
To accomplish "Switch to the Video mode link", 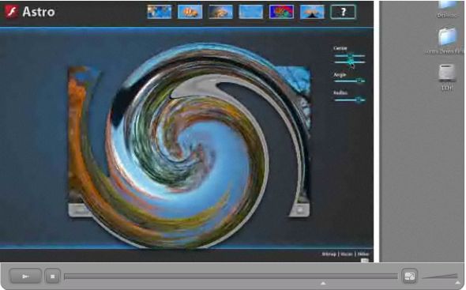I will coord(363,254).
